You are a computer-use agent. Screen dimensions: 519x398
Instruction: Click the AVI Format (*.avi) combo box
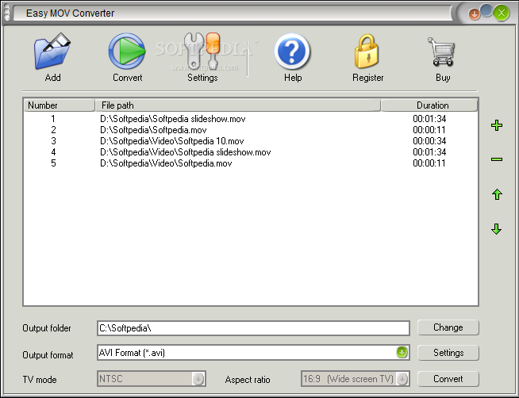point(253,353)
